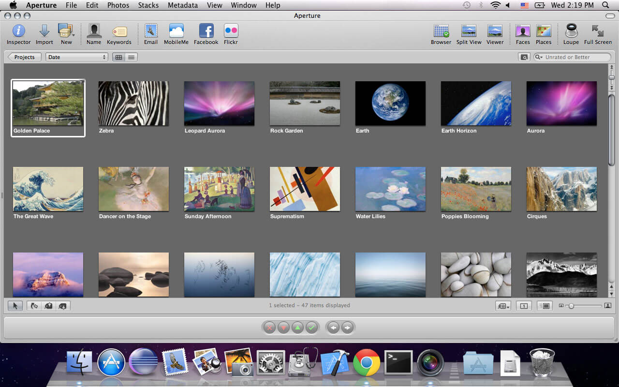Go back to Projects
The image size is (619, 387).
click(24, 57)
